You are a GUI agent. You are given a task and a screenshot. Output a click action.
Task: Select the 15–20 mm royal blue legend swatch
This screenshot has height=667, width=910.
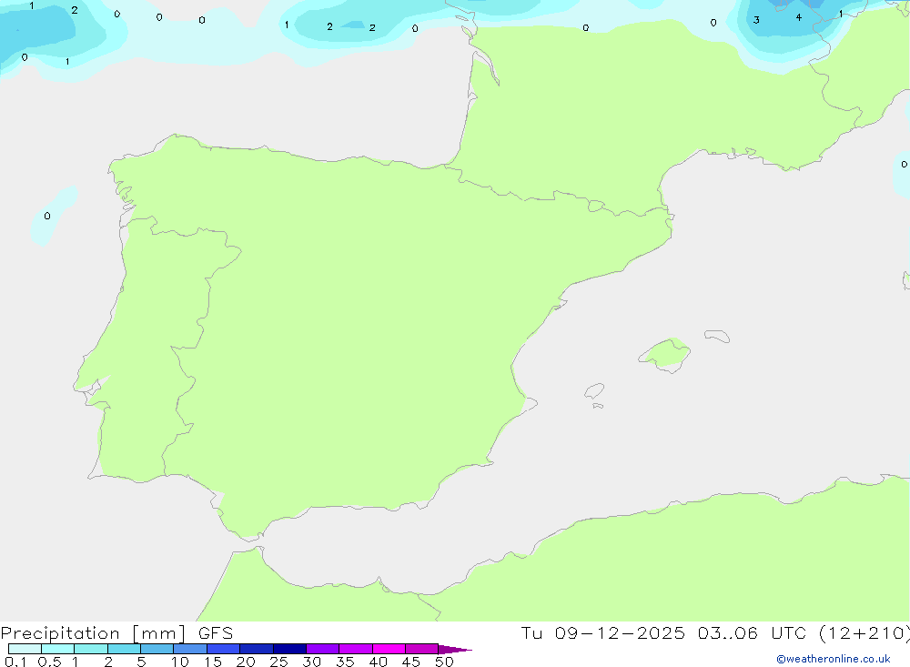point(224,649)
